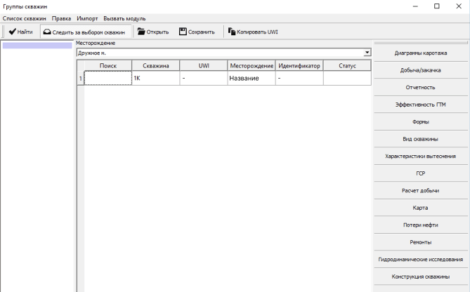This screenshot has width=470, height=292.
Task: Open Гидродинамические исследования module
Action: click(x=420, y=259)
